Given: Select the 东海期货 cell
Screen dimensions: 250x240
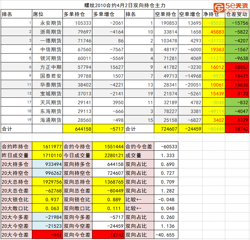Looking at the screenshot, I should tap(47, 111).
